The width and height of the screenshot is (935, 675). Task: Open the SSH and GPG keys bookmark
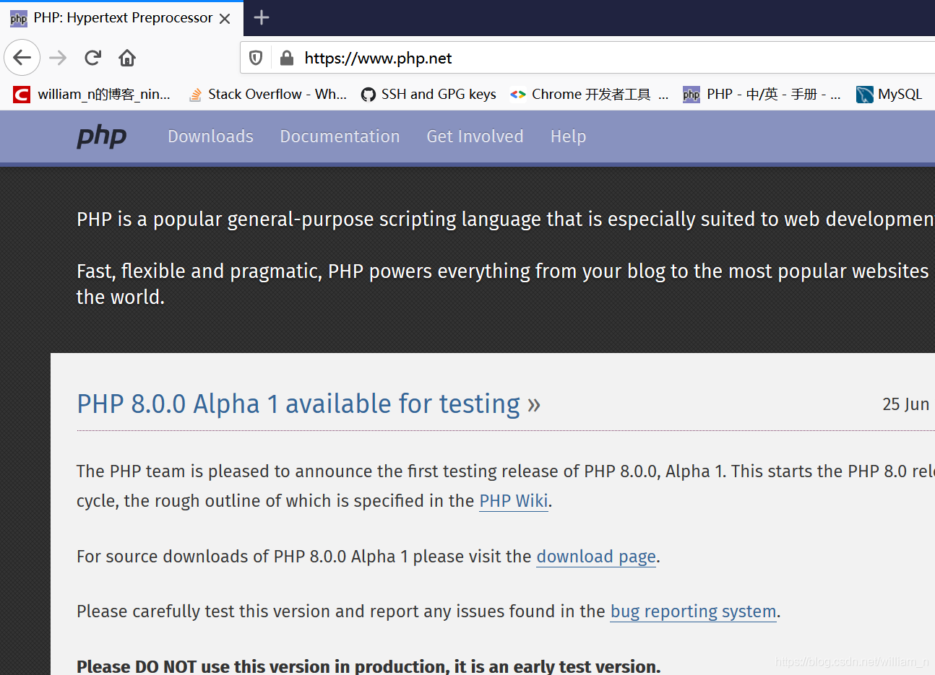(428, 95)
